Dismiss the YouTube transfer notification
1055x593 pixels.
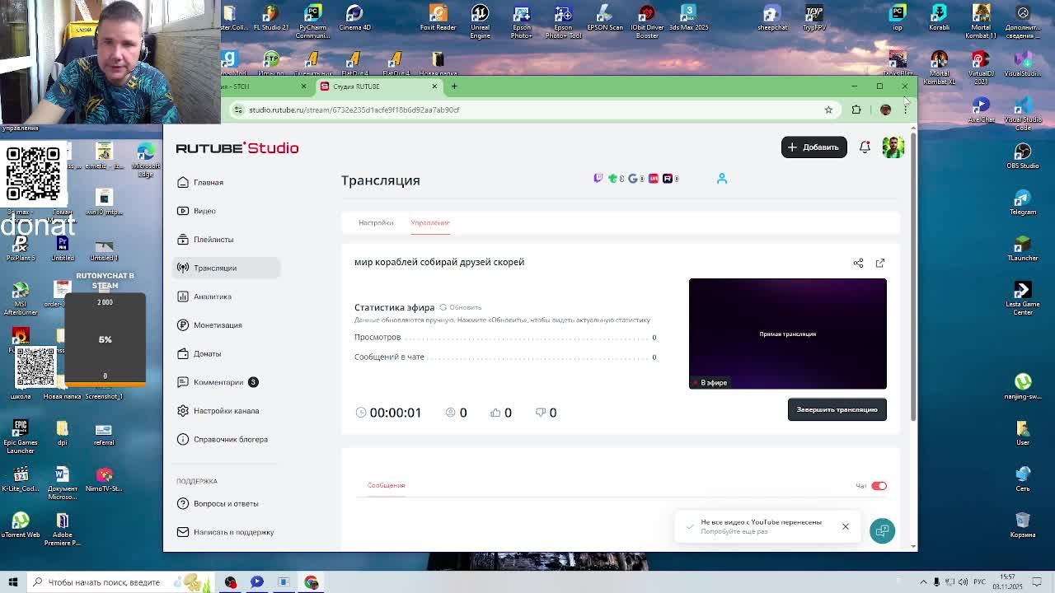click(846, 526)
